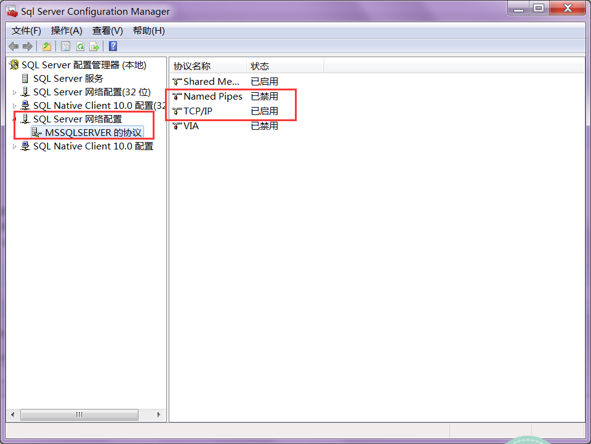
Task: Click the tree pane left scroll arrow
Action: [13, 414]
